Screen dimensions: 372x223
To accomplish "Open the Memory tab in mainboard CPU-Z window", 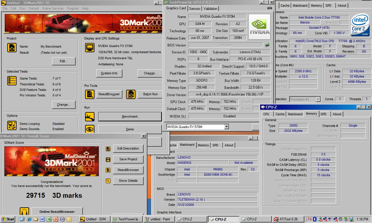I will (x=203, y=145).
